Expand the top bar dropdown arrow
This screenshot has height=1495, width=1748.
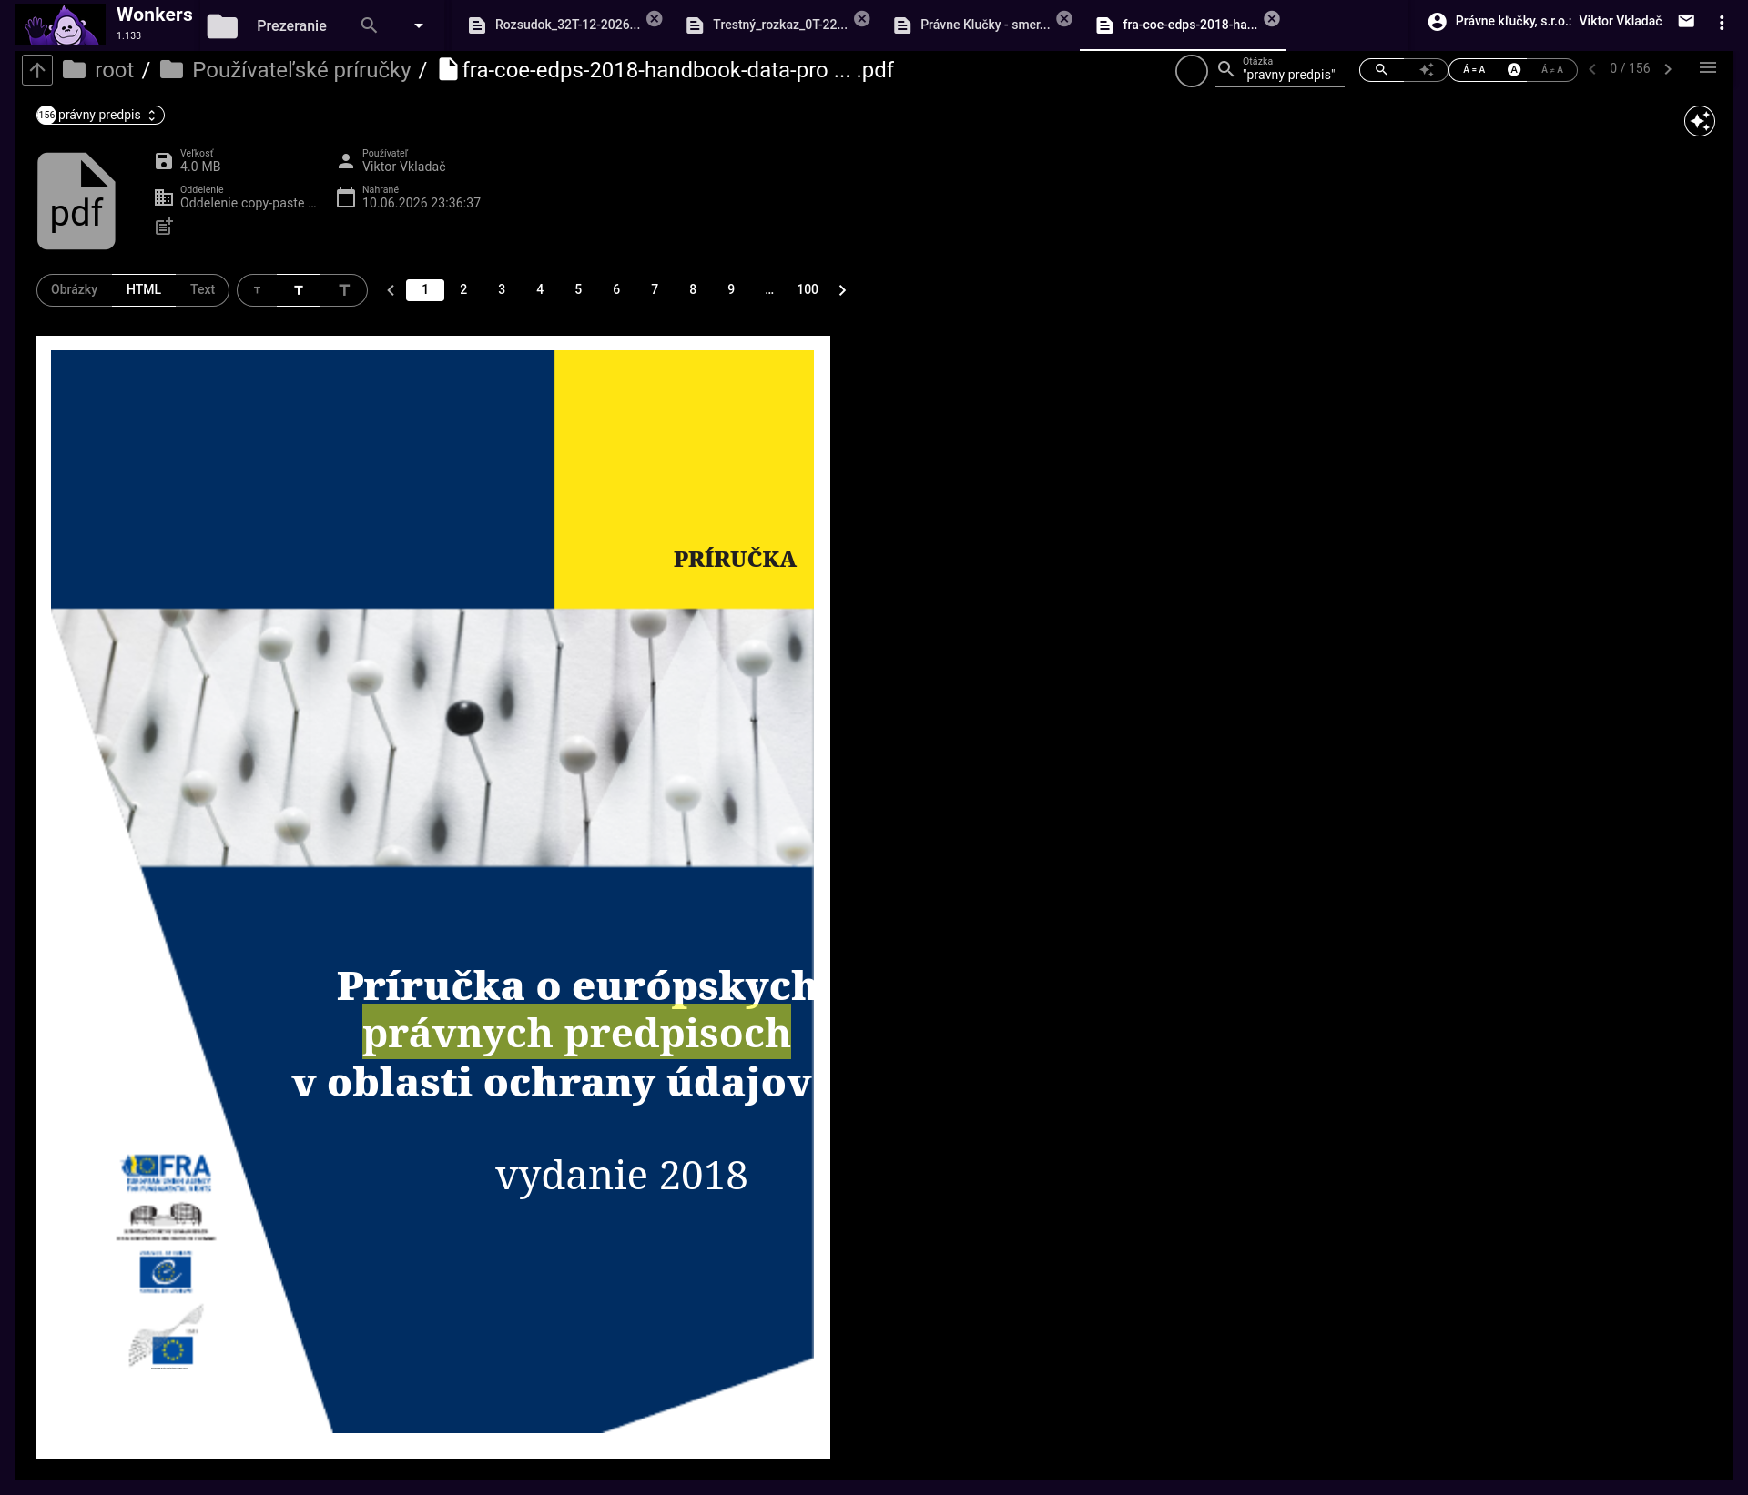pos(419,25)
